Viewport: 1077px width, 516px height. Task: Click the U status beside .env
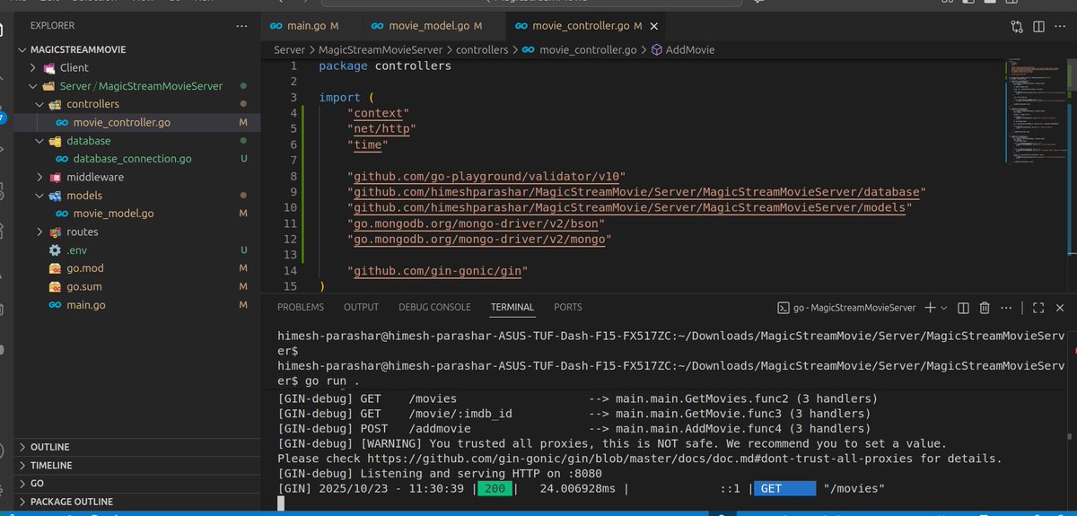pos(243,249)
